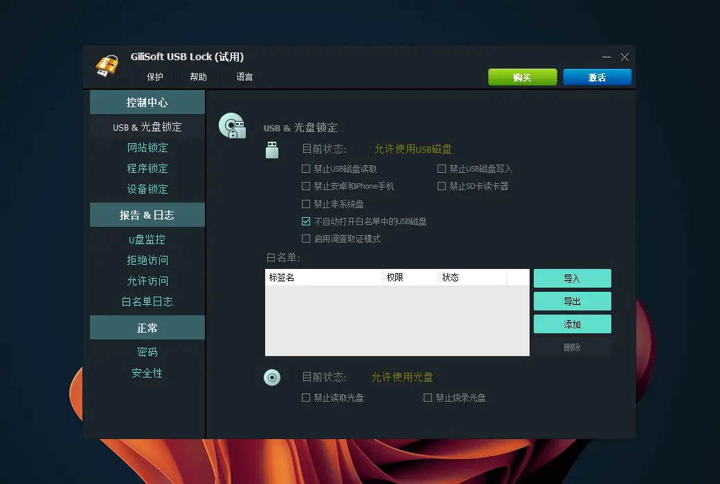
Task: Toggle 禁止读取光盘 checkbox
Action: point(306,398)
